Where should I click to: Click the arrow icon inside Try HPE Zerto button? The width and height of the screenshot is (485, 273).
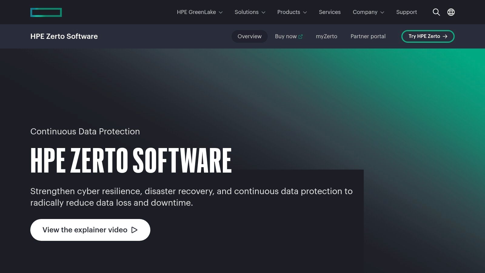tap(445, 36)
